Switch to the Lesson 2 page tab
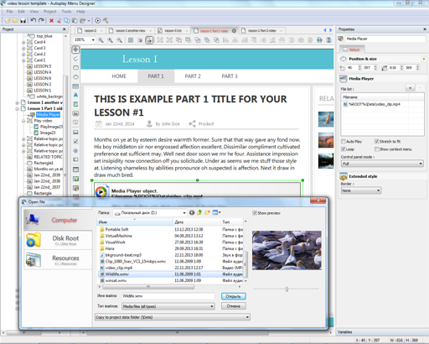Image resolution: width=429 pixels, height=344 pixels. [x=90, y=30]
